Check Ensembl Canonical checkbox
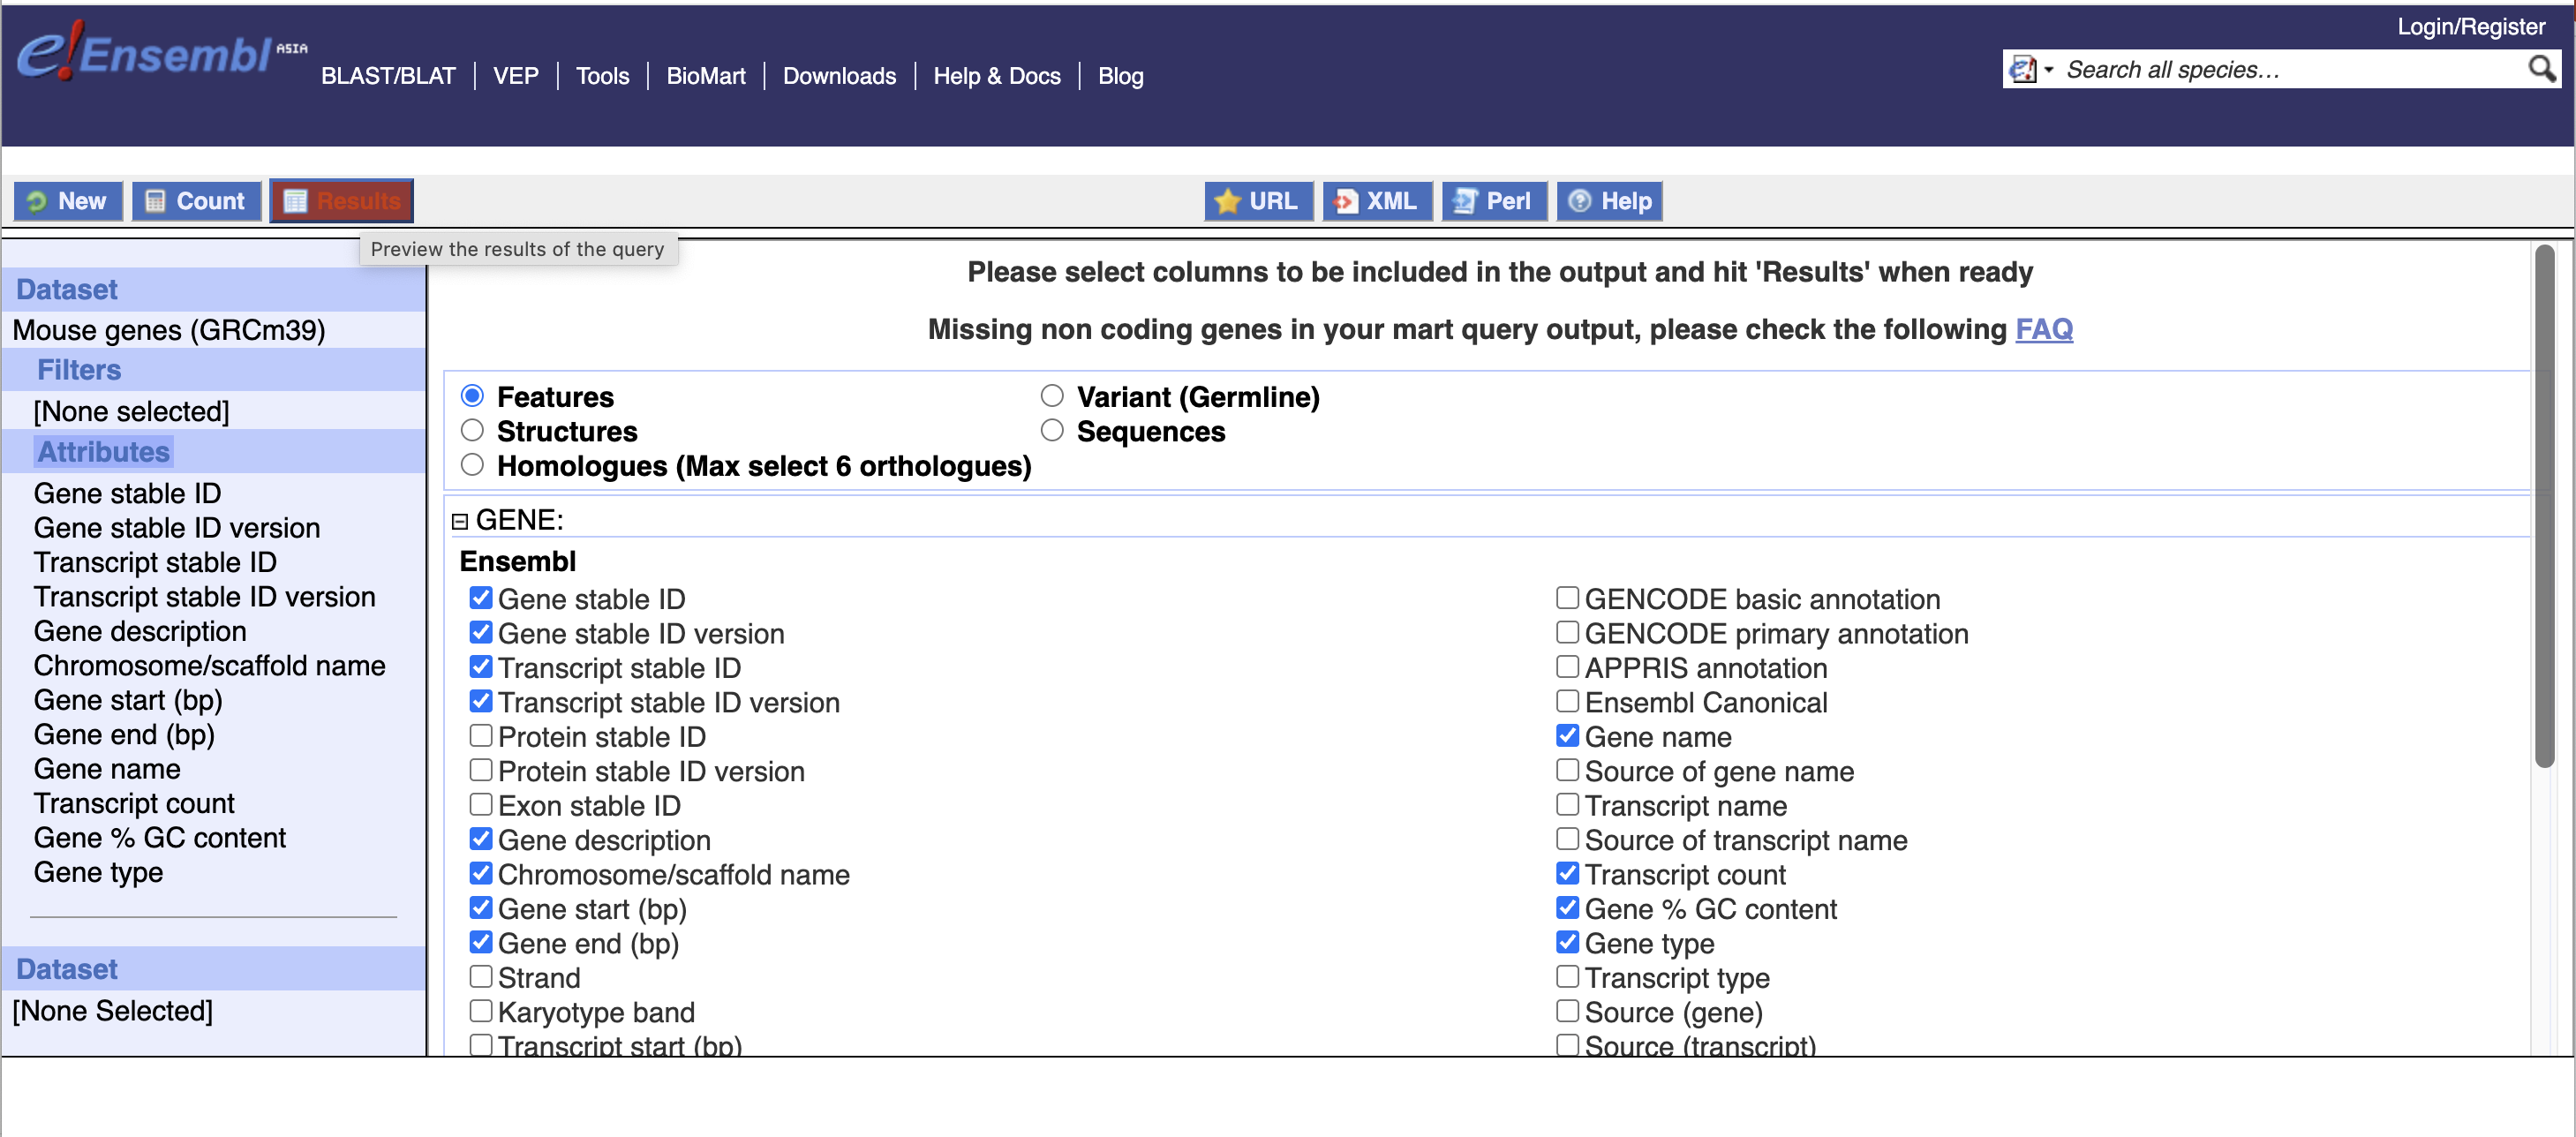The height and width of the screenshot is (1137, 2576). point(1567,701)
